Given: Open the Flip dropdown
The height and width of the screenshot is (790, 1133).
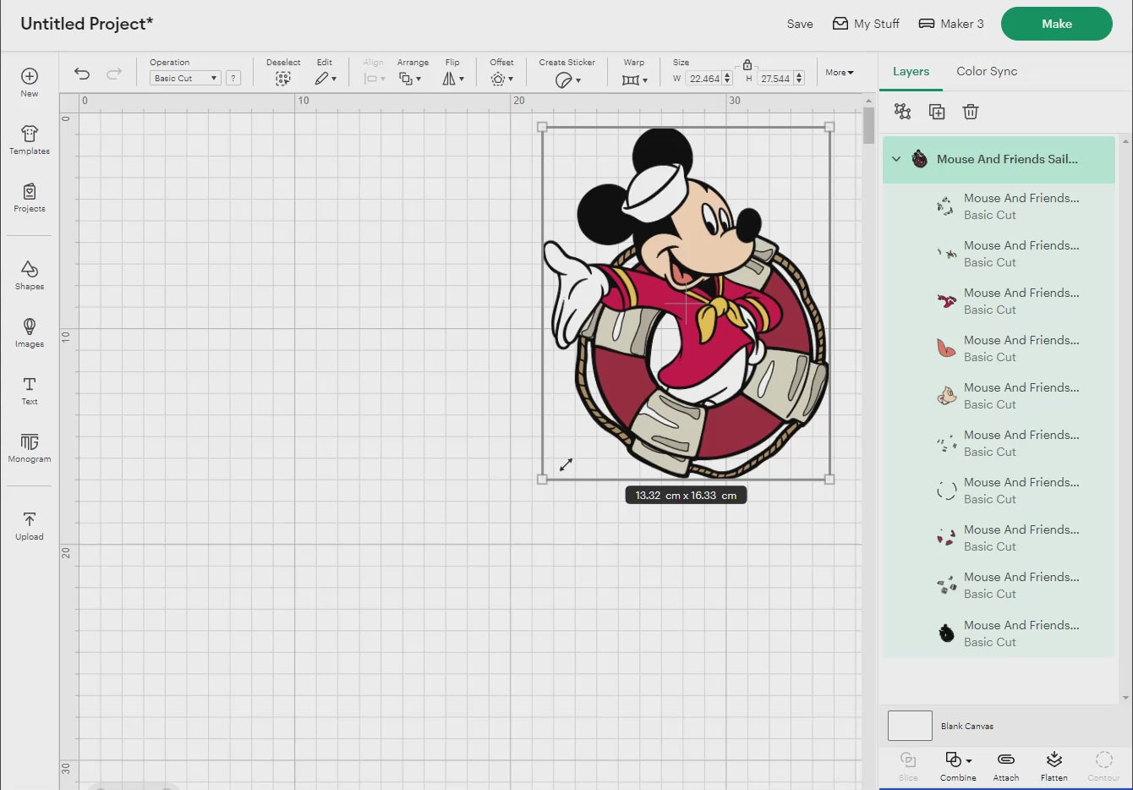Looking at the screenshot, I should [x=453, y=79].
